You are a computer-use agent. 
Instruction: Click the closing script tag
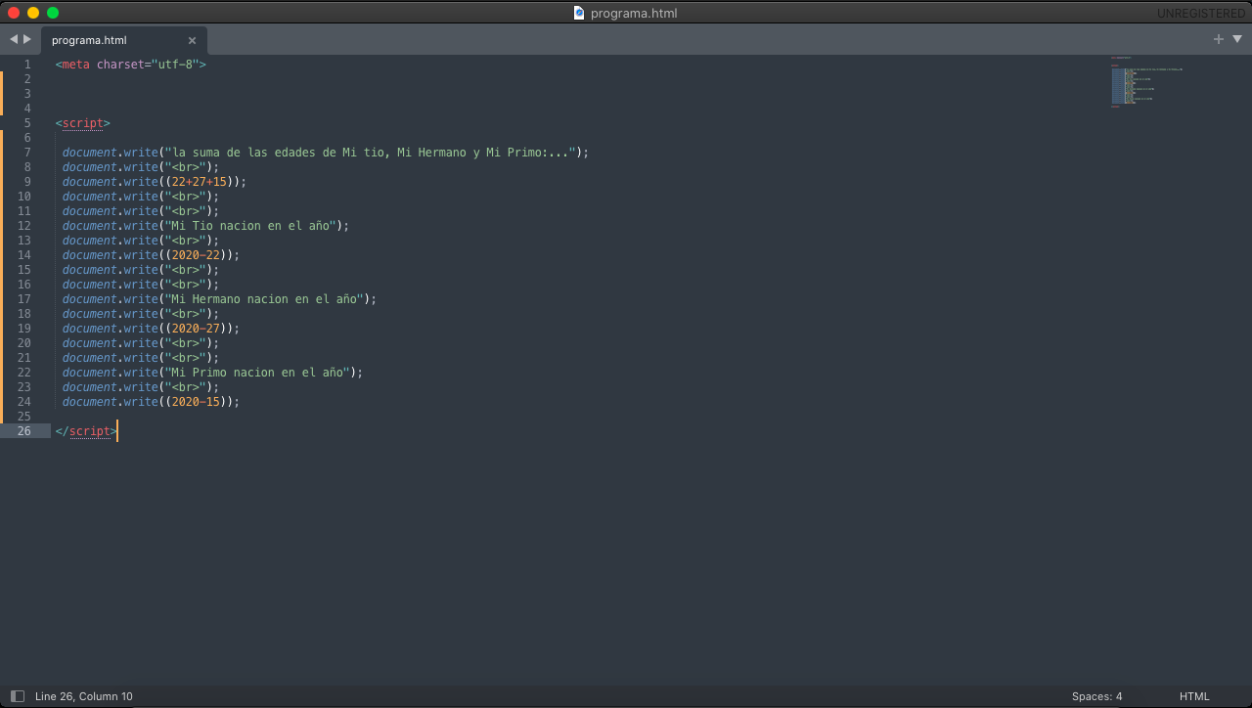click(86, 431)
